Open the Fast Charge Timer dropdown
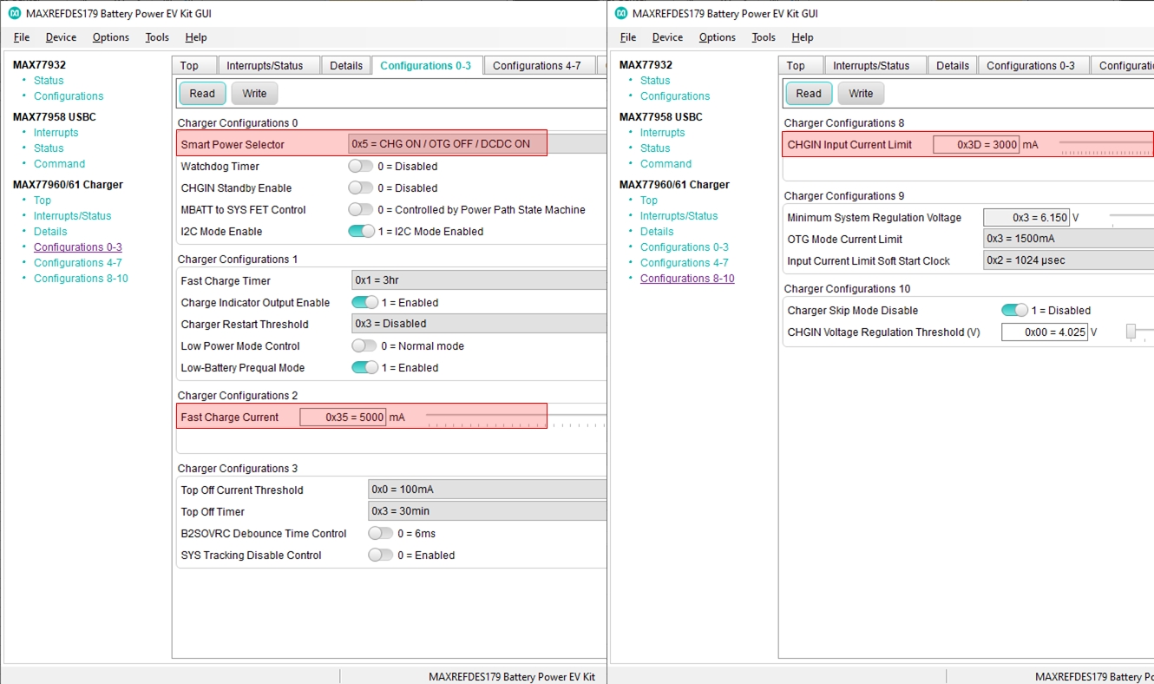1154x684 pixels. pyautogui.click(x=478, y=280)
